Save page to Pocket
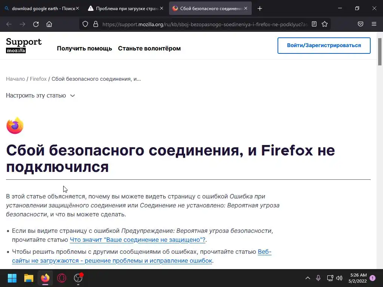Screen dimensions: 383x287 coord(361,24)
